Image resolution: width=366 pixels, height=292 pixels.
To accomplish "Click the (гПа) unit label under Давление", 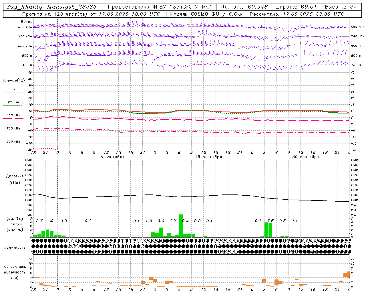I will point(15,182).
